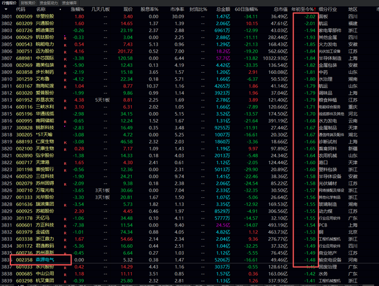
Task: Click the R marker in row 000543
Action: [65, 45]
